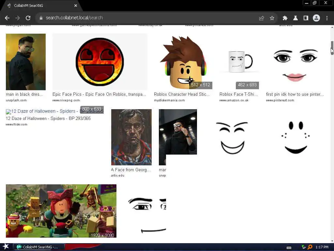Screen dimensions: 334x251
Task: Click the 'A Face from Georg...' caption
Action: click(x=130, y=170)
